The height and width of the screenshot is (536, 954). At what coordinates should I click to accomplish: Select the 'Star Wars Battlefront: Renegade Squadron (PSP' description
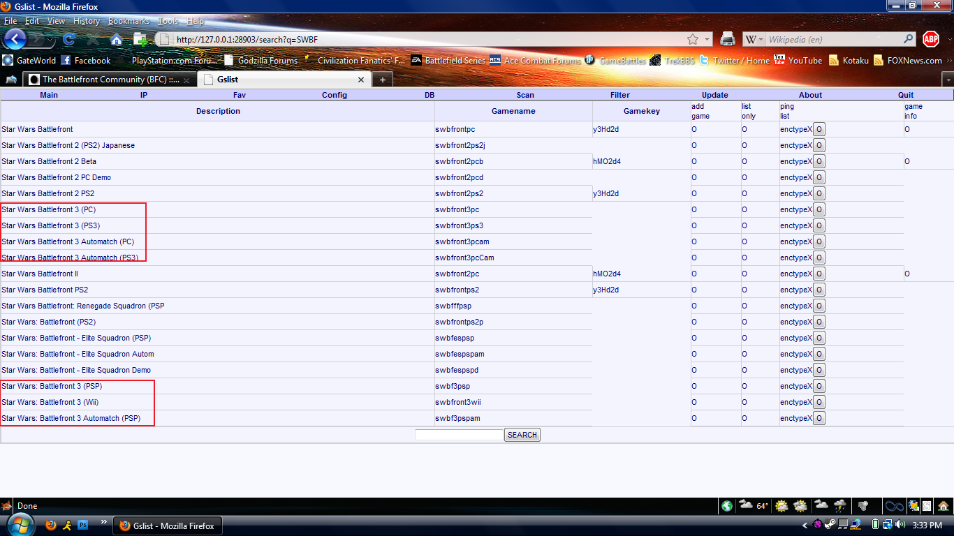[83, 306]
